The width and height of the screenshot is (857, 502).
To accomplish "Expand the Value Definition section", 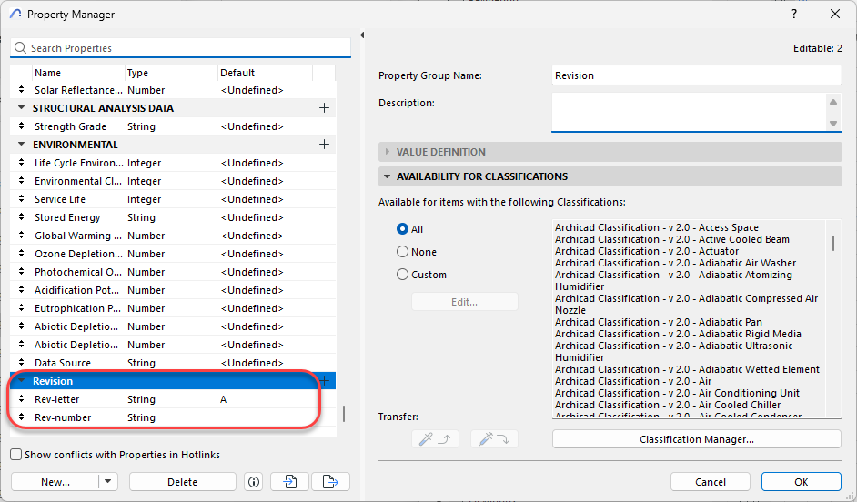I will point(387,152).
